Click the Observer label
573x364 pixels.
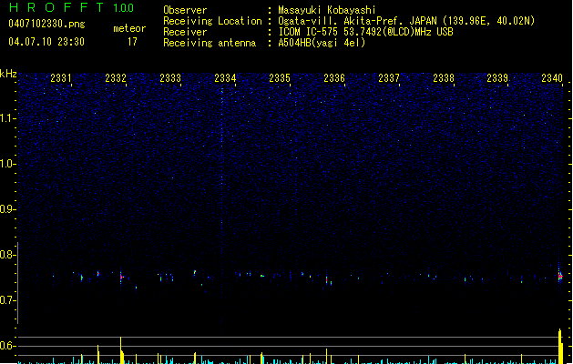185,10
